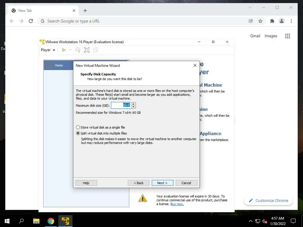Viewport: 303px width, 227px height.
Task: Click the network status tray icon
Action: 258,221
